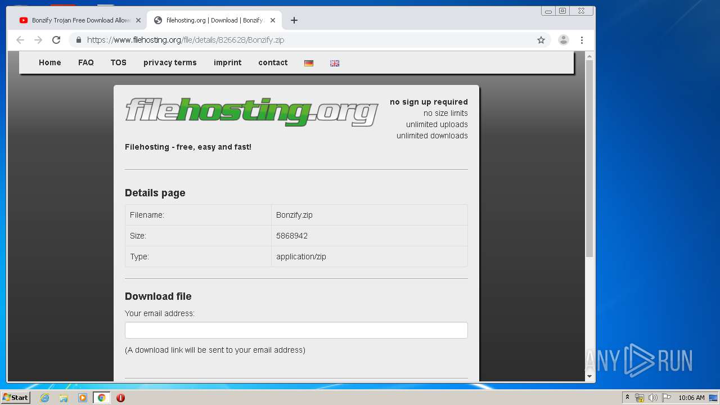Click 'no sign up required' text
Viewport: 720px width, 405px height.
[x=429, y=102]
